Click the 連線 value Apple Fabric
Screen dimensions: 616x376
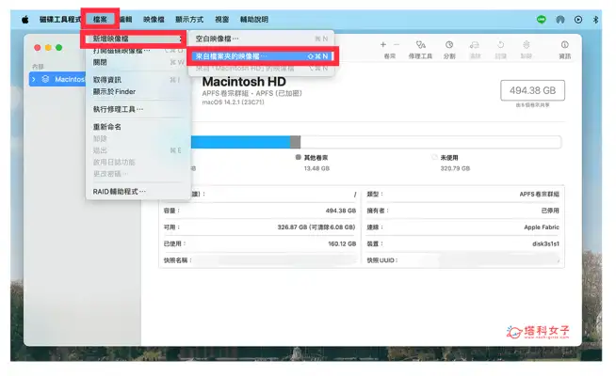coord(542,227)
